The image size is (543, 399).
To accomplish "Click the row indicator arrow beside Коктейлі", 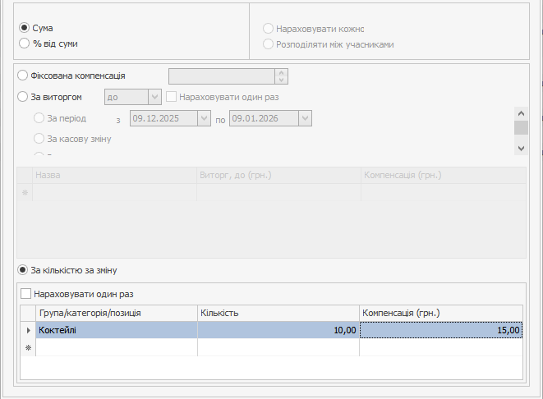I will point(29,330).
